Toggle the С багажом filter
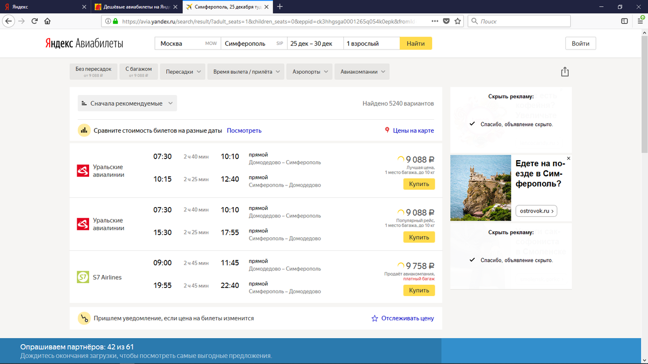This screenshot has width=648, height=364. pyautogui.click(x=138, y=72)
